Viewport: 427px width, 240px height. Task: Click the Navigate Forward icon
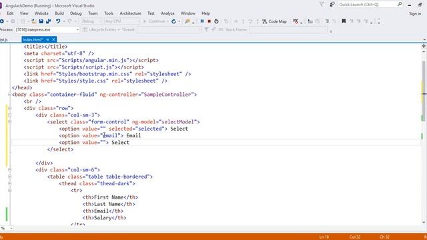pos(13,21)
